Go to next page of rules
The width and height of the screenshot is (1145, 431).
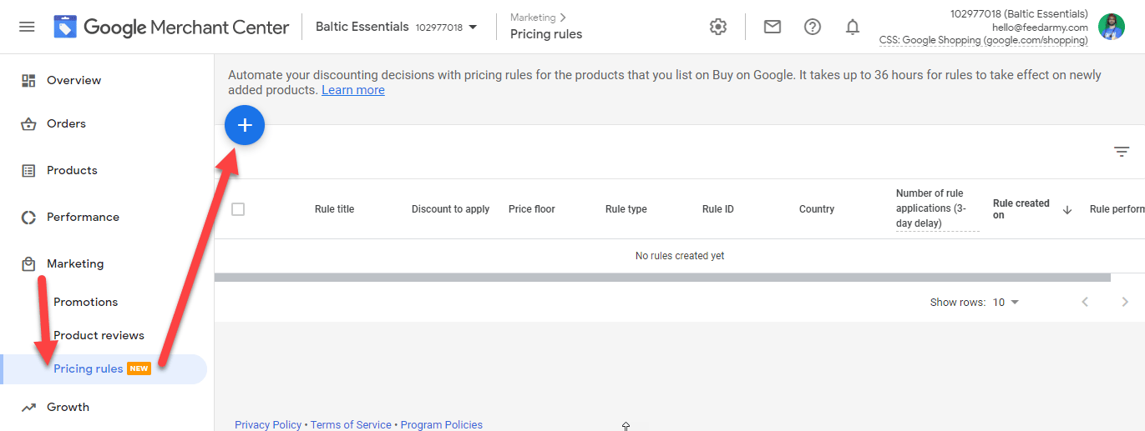pos(1125,302)
